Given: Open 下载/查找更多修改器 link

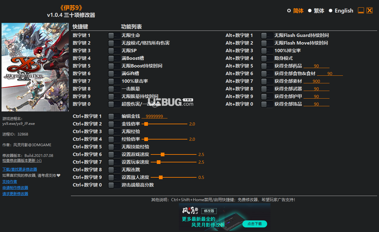Looking at the screenshot, I should (x=20, y=169).
